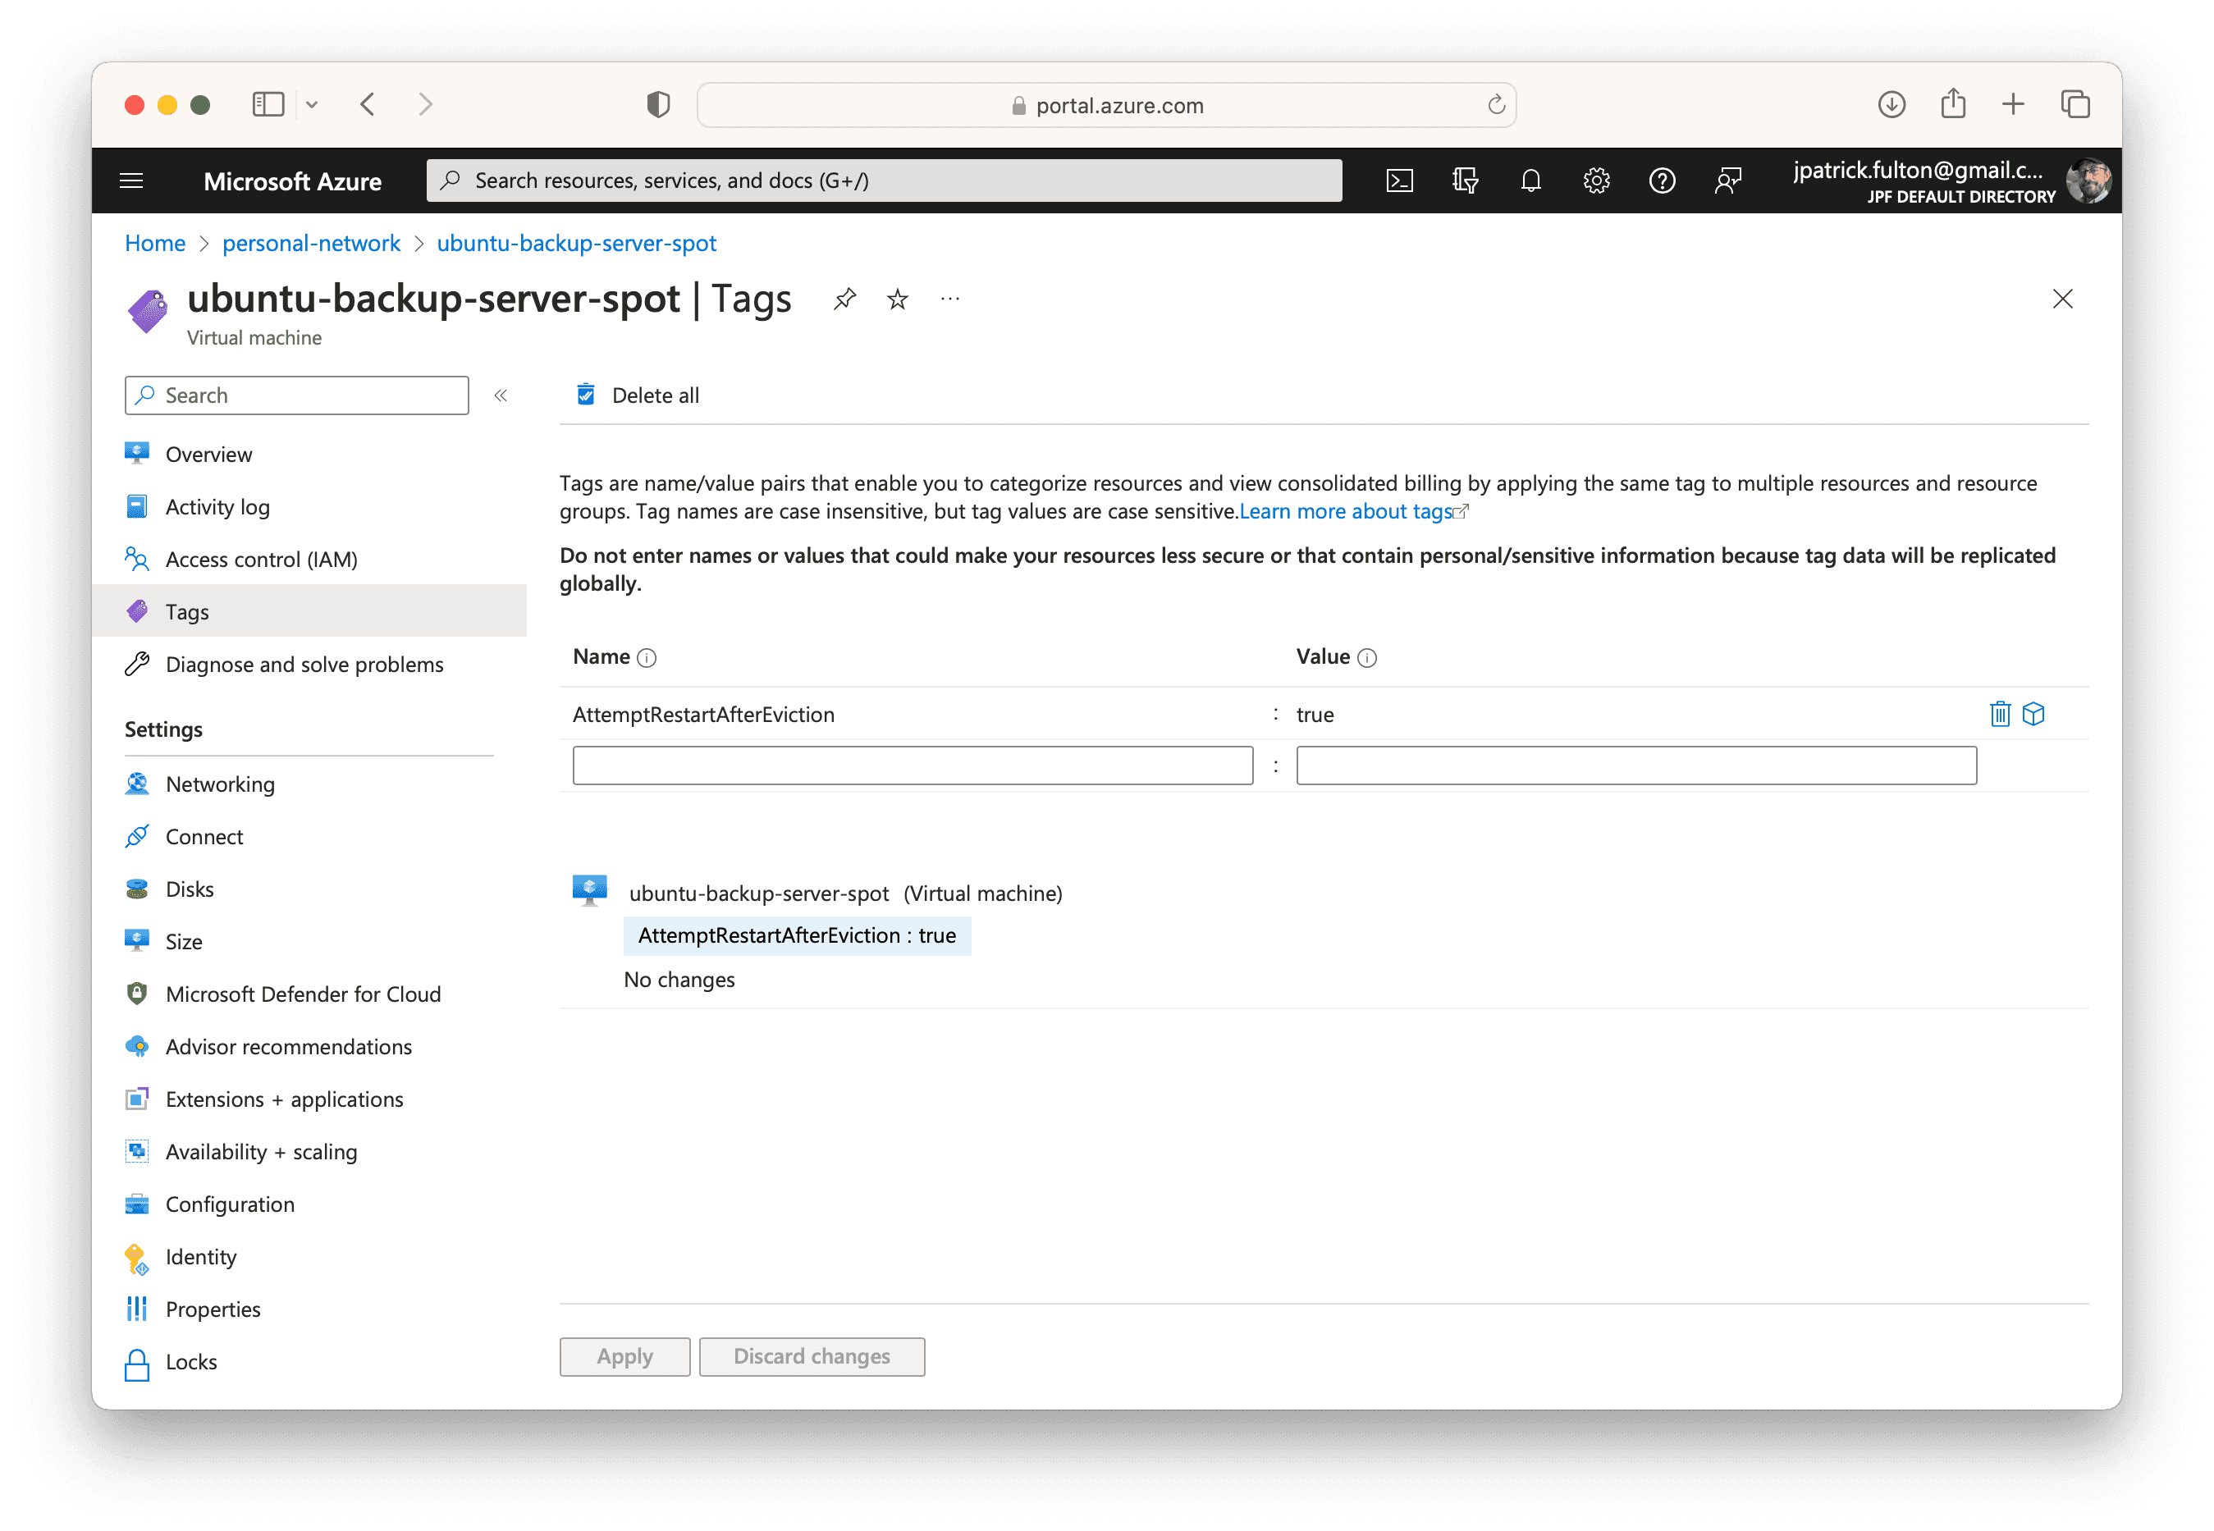This screenshot has height=1531, width=2214.
Task: Click the Apply button
Action: point(624,1356)
